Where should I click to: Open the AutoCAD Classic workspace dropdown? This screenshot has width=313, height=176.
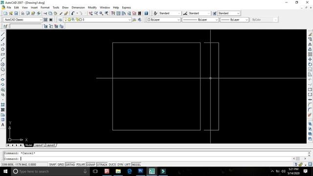[x=23, y=20]
